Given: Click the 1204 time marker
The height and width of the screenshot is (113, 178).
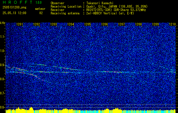Looking at the screenshot, I should (71, 24).
